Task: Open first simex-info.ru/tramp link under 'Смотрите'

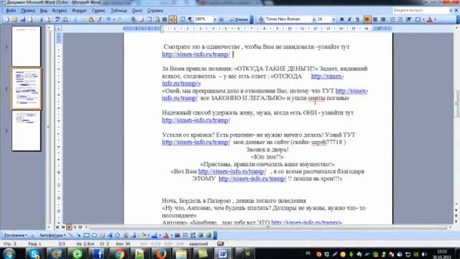Action: [x=196, y=55]
